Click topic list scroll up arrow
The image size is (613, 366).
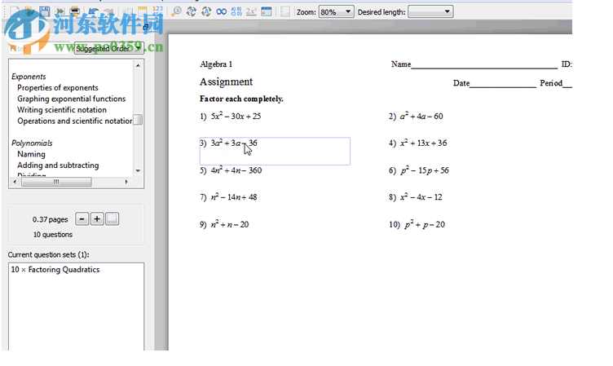click(138, 65)
